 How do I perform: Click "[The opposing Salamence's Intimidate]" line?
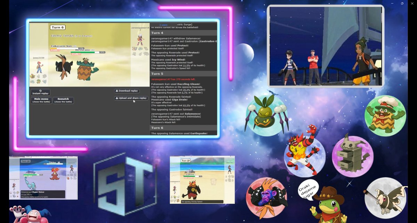point(175,117)
